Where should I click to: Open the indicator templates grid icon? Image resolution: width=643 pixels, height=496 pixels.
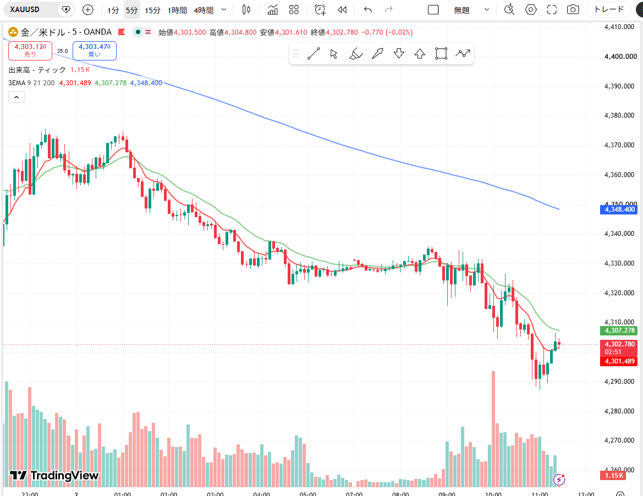pyautogui.click(x=294, y=10)
